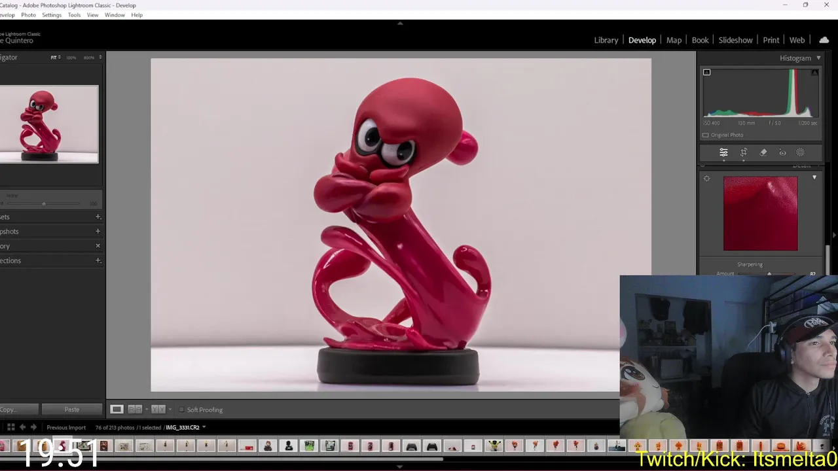Select the black controller filmstrip thumbnail

[x=432, y=446]
